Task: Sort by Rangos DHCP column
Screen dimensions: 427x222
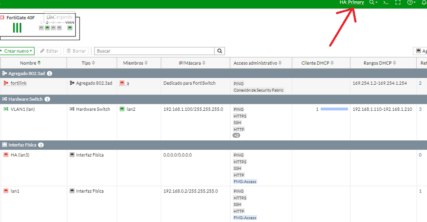Action: (x=380, y=63)
